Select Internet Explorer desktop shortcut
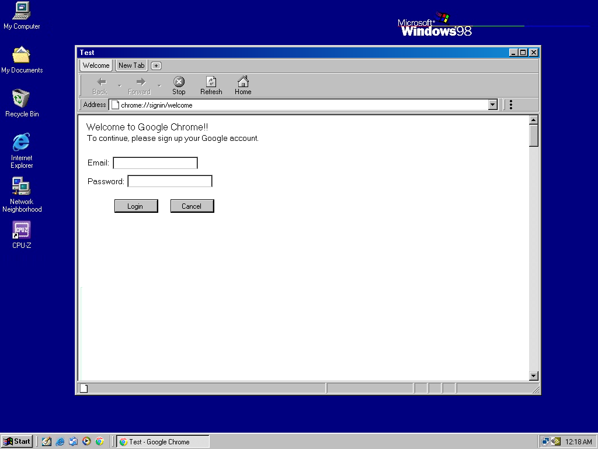The height and width of the screenshot is (449, 598). click(x=22, y=143)
